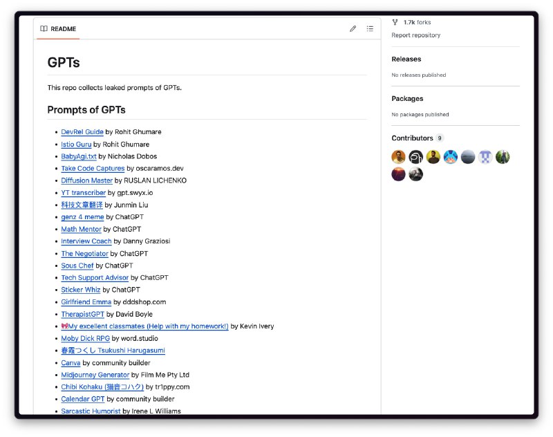Open the Contributors 9 heading link

[x=418, y=138]
